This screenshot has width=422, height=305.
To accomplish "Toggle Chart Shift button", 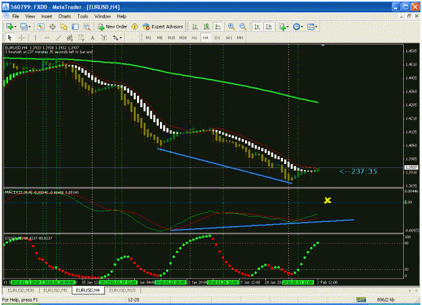I will pos(269,26).
